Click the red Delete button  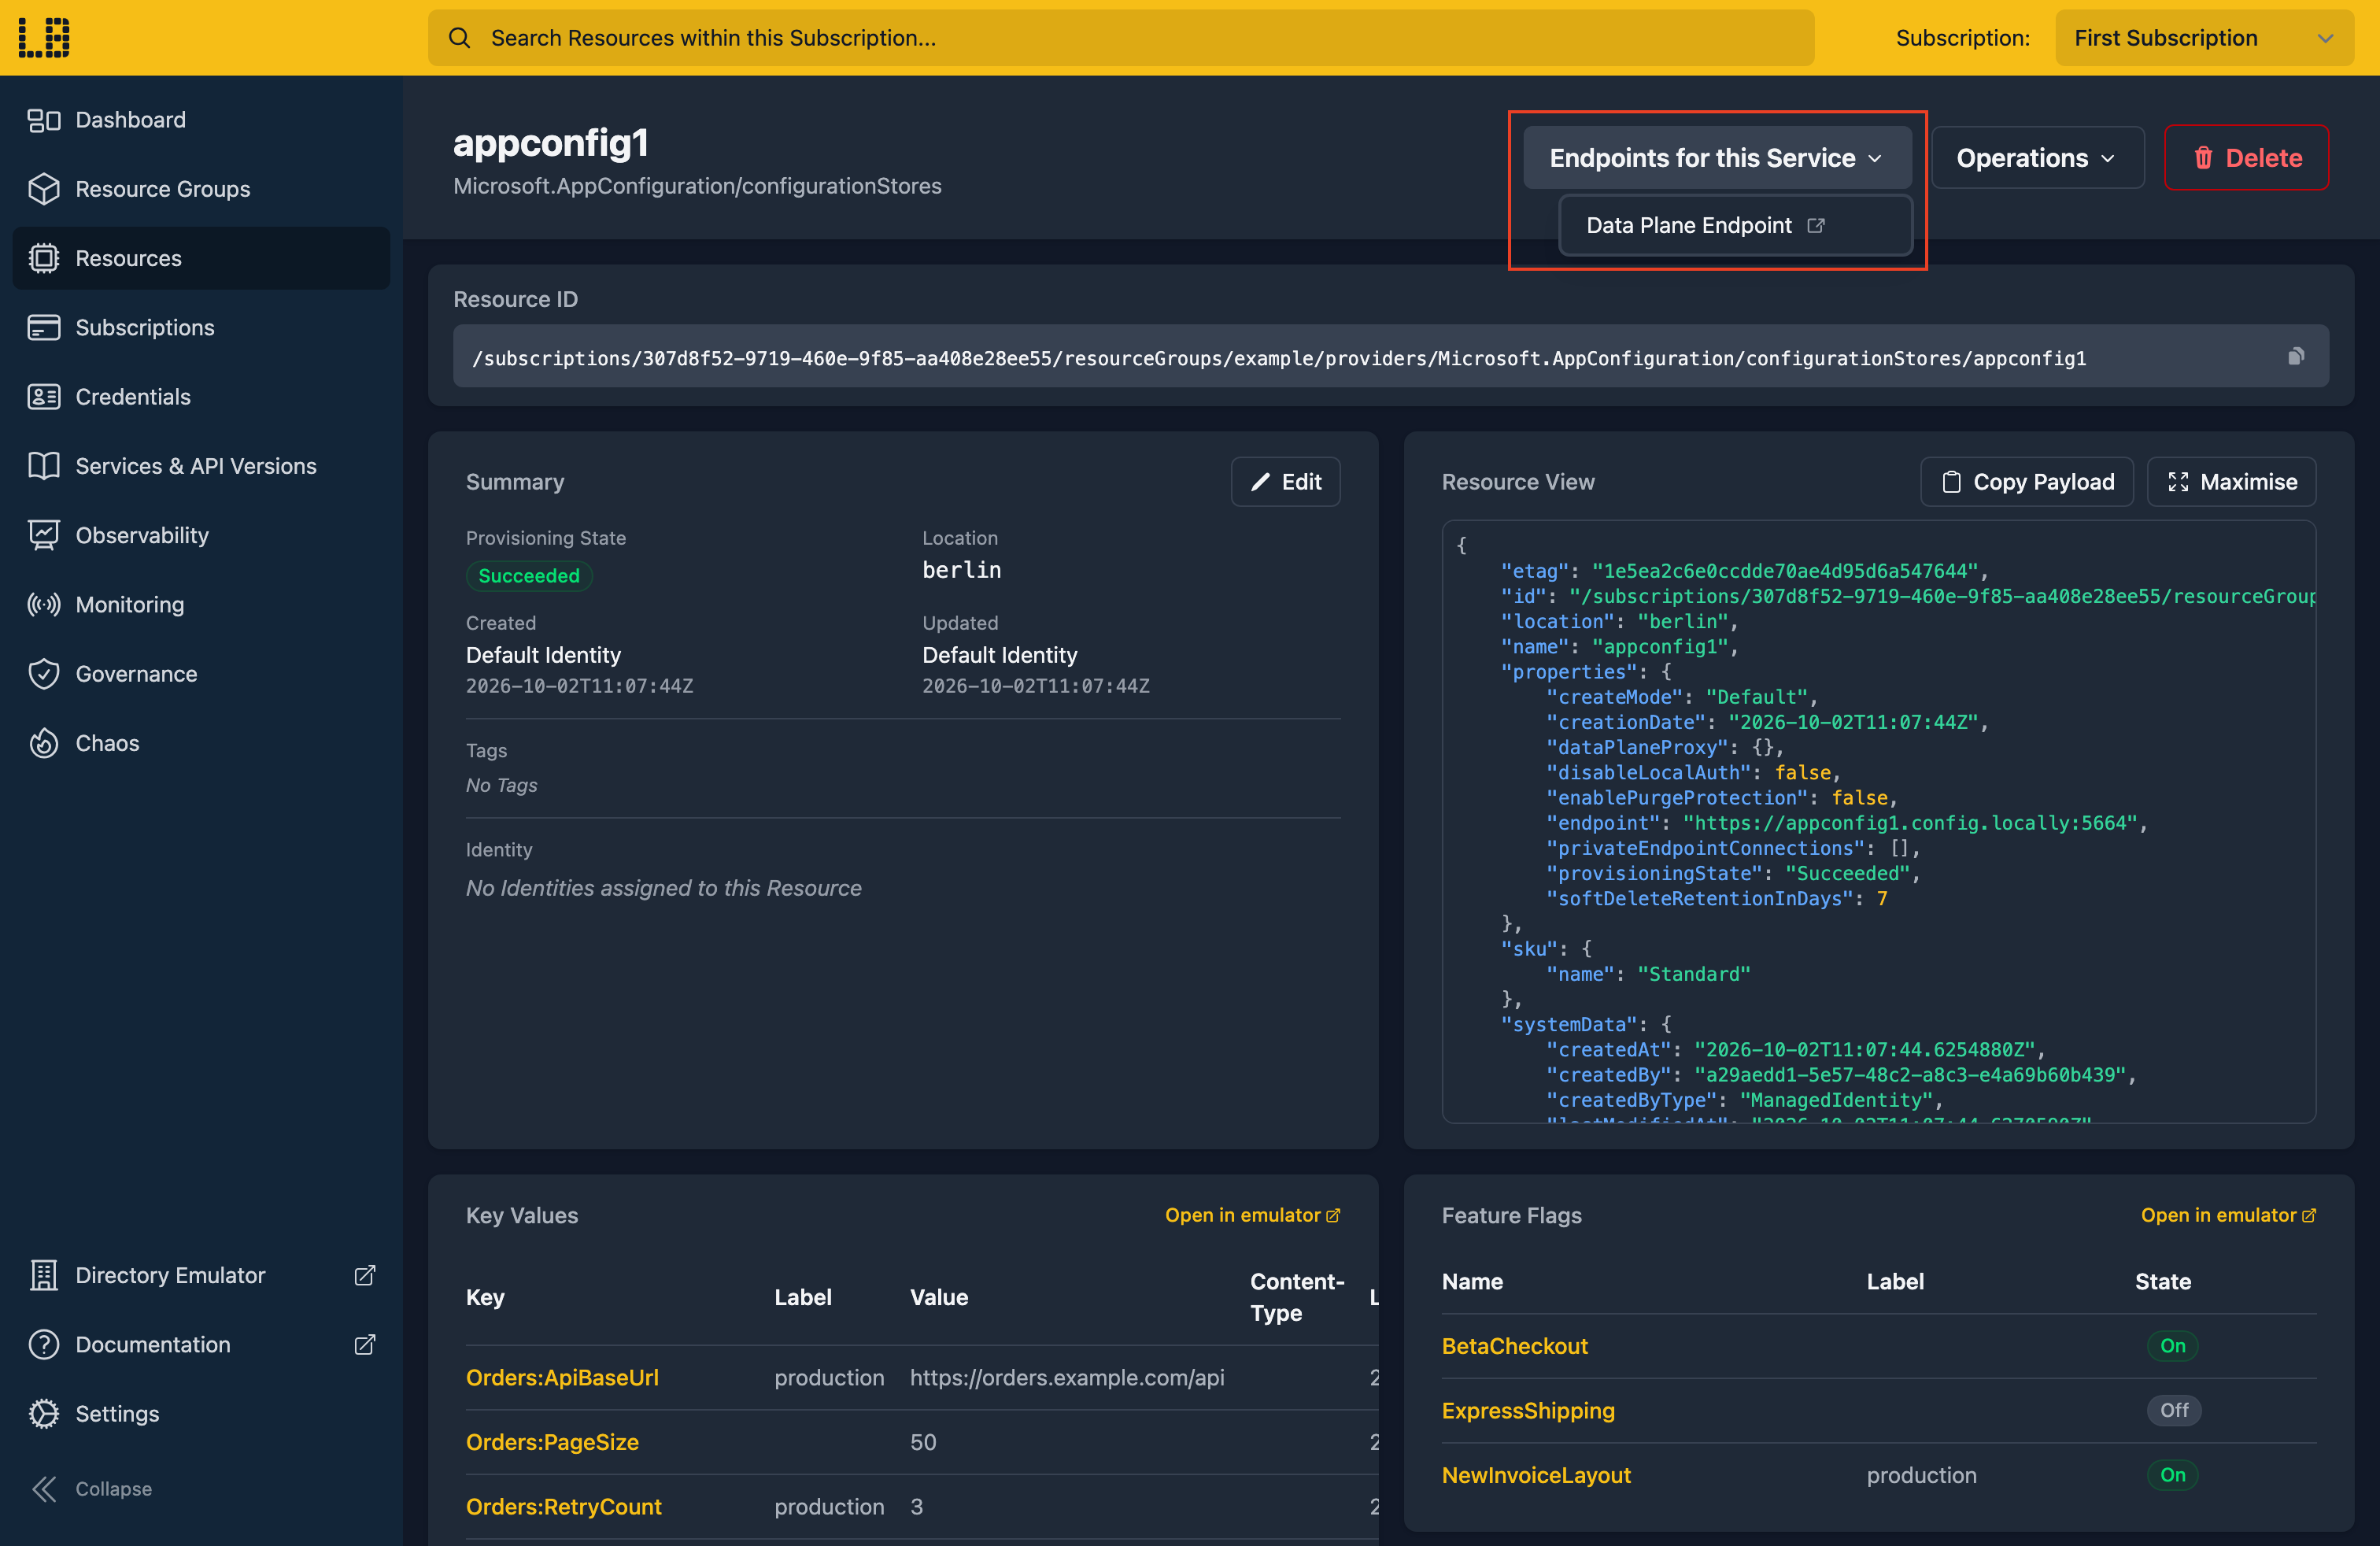coord(2246,158)
